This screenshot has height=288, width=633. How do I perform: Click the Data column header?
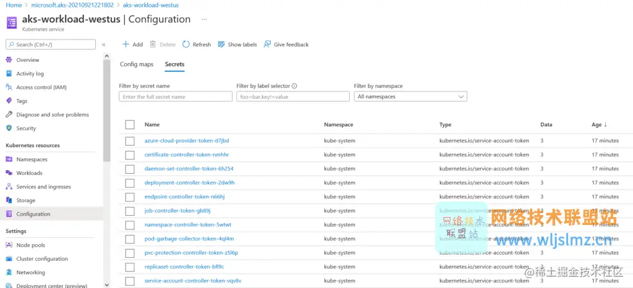[546, 125]
